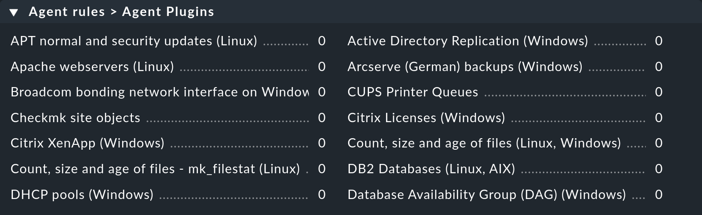Click rule count 0 for Database Availability Group
Image resolution: width=702 pixels, height=215 pixels.
coord(659,195)
